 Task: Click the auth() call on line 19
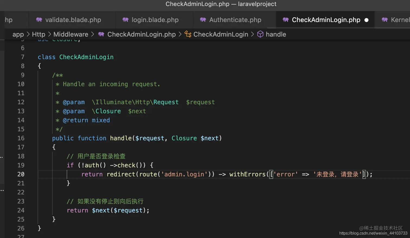(x=95, y=165)
